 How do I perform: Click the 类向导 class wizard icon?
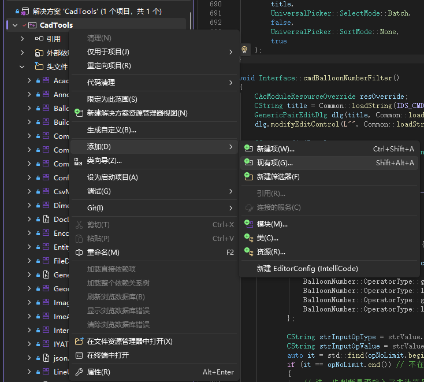[x=78, y=161]
